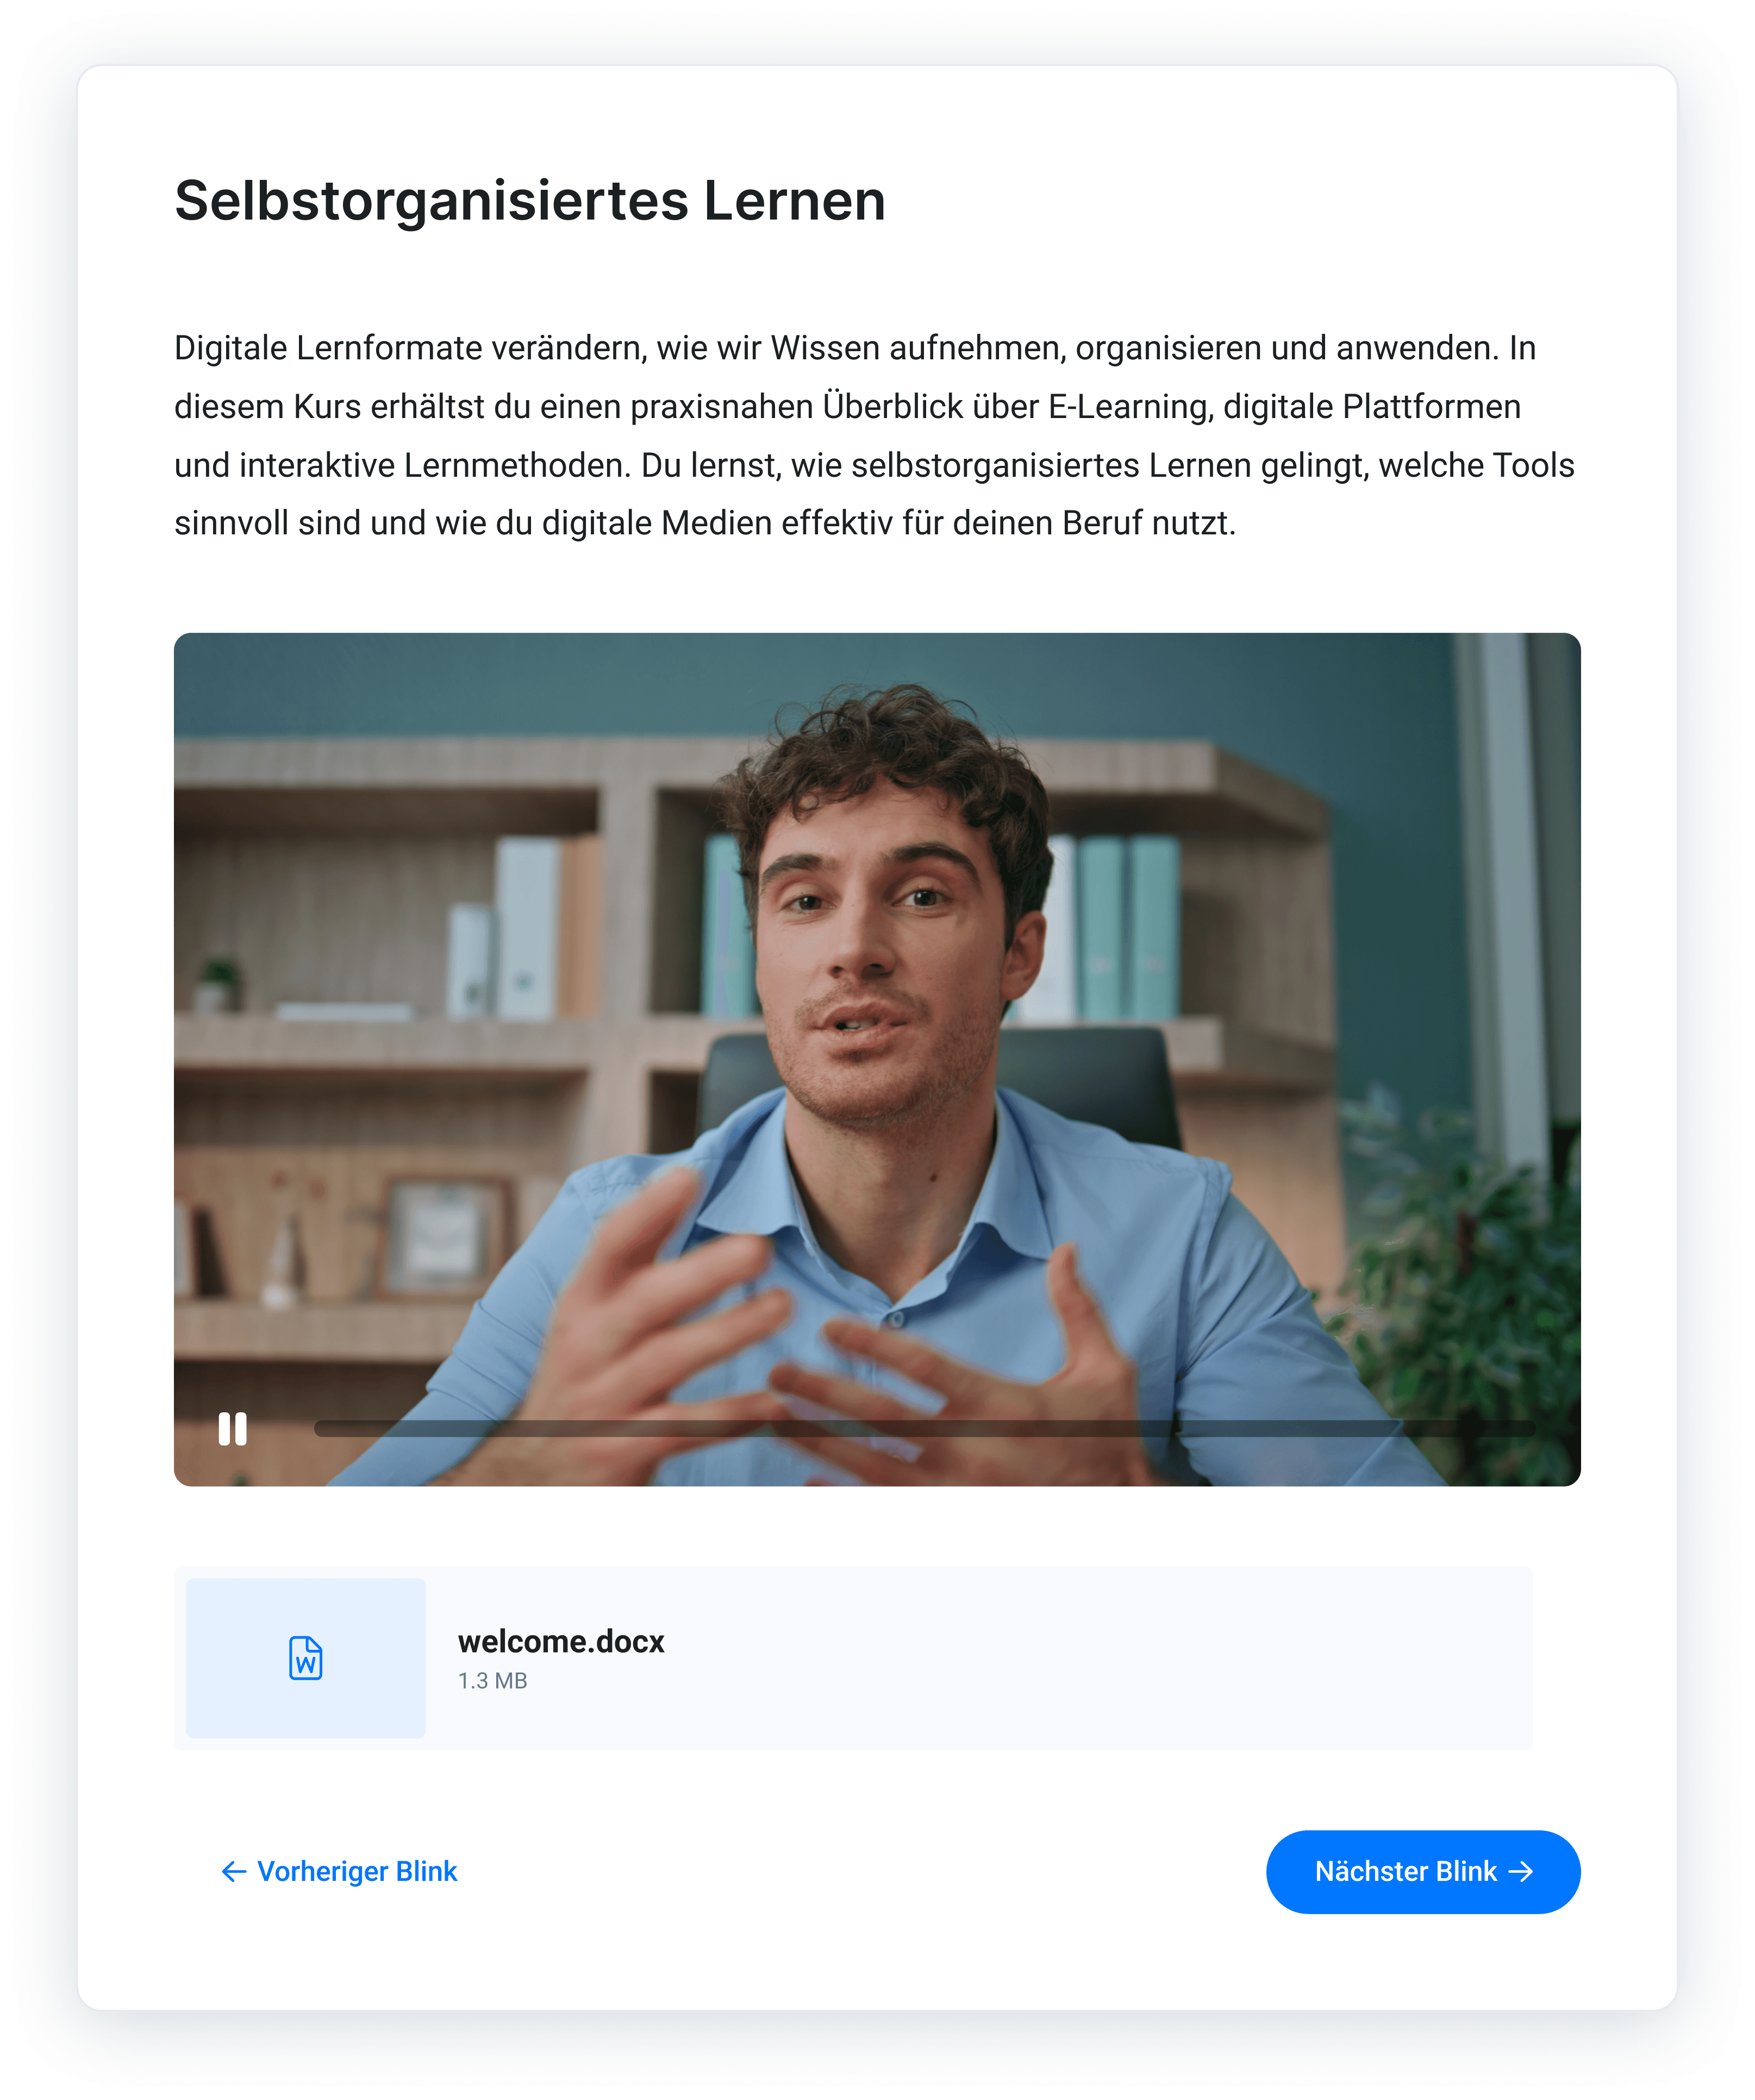This screenshot has height=2100, width=1755.
Task: Jump to the start of the video progress bar
Action: pos(319,1428)
